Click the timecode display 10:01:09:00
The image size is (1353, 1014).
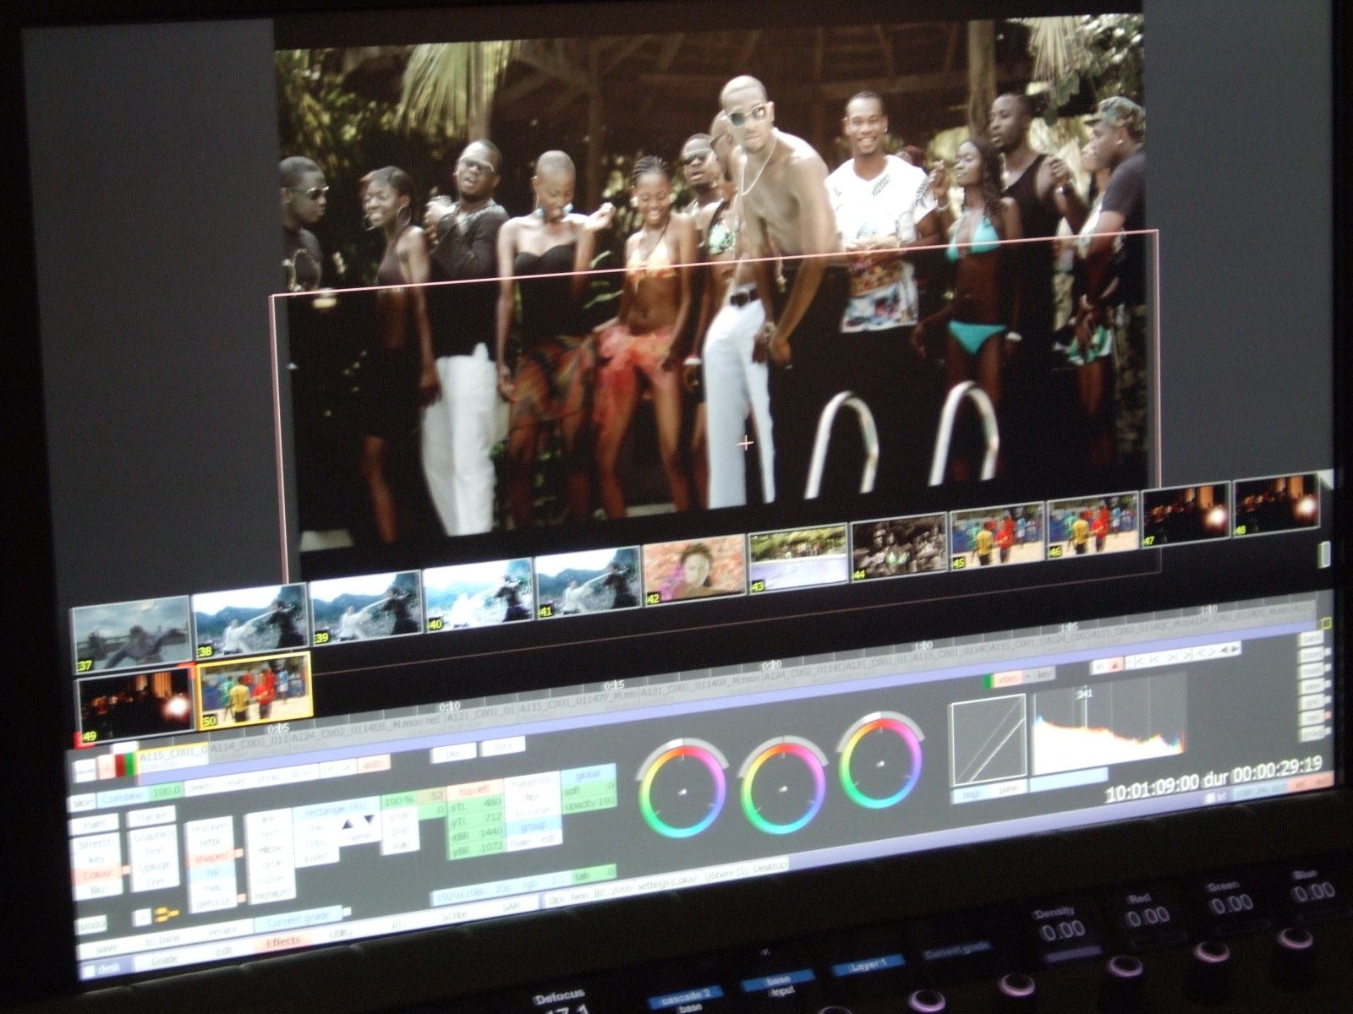pyautogui.click(x=1153, y=789)
